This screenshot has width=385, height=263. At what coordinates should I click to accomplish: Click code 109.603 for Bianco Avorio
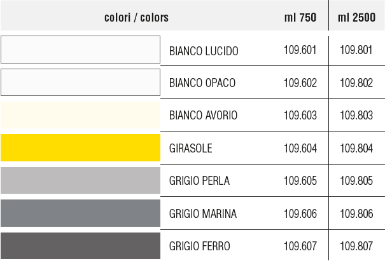pyautogui.click(x=300, y=116)
